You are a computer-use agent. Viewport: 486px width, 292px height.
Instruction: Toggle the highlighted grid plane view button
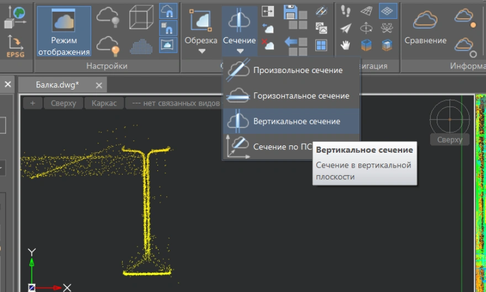coord(388,11)
